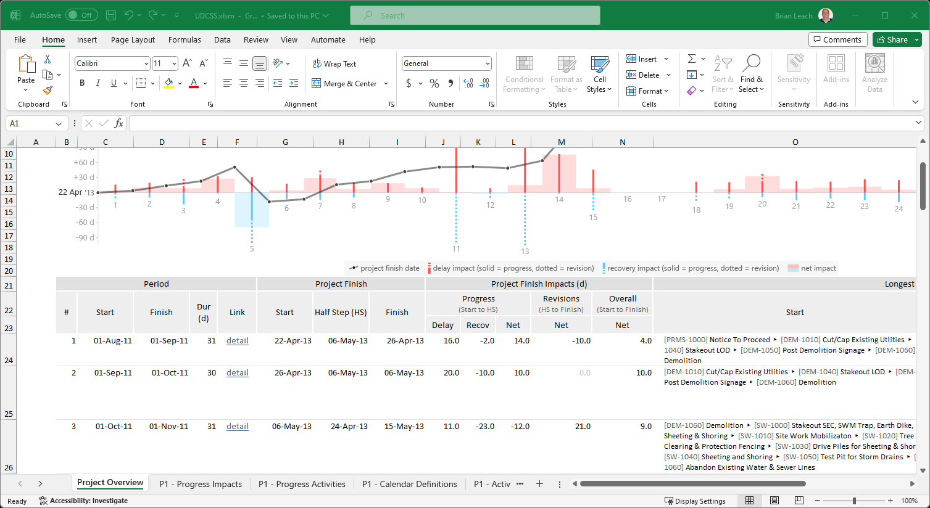Open the Formulas ribbon tab

pos(185,39)
